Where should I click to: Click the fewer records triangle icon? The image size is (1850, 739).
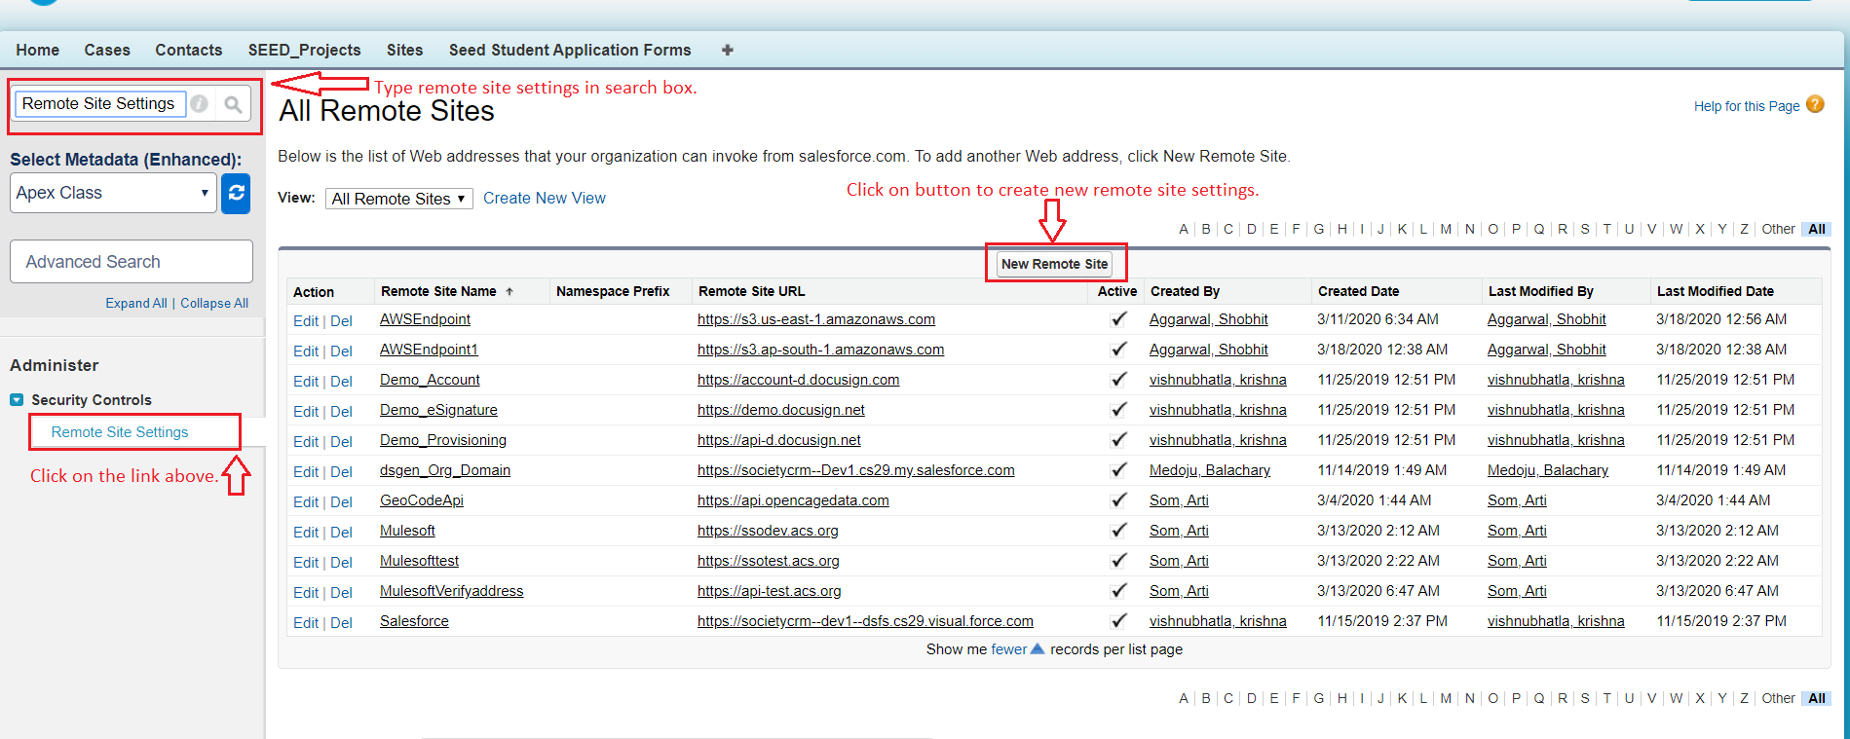click(x=1038, y=648)
